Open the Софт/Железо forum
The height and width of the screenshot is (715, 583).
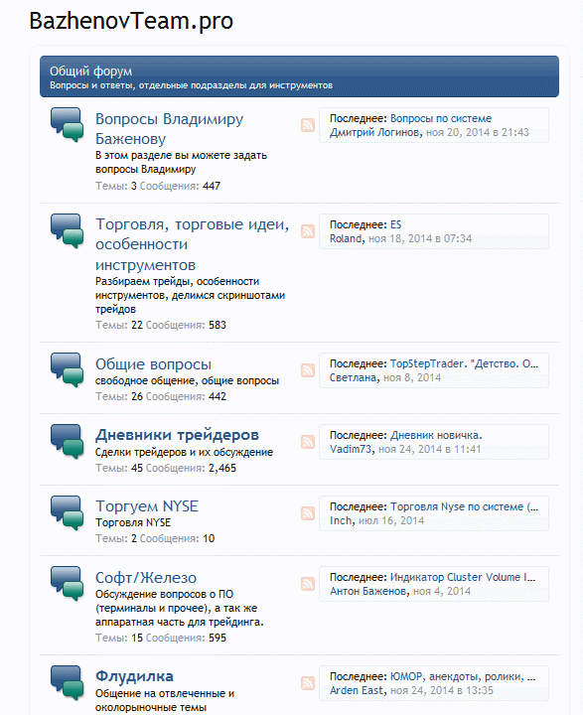point(146,578)
